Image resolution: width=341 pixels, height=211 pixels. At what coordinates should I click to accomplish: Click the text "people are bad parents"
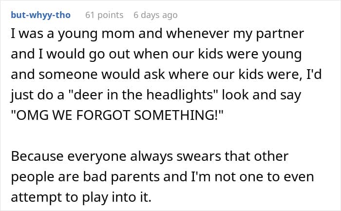click(85, 177)
